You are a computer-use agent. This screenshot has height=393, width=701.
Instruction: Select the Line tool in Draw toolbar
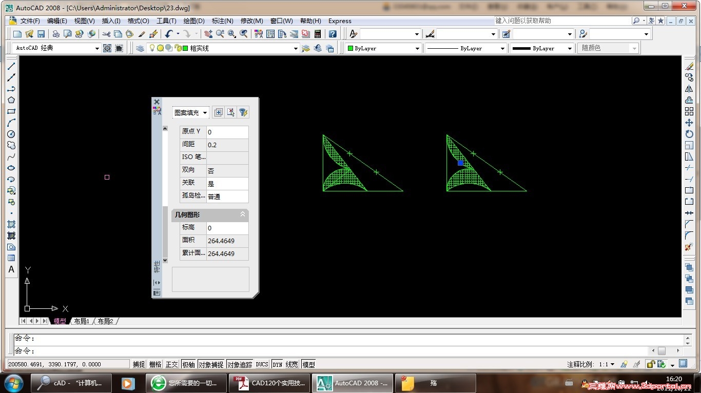(11, 66)
